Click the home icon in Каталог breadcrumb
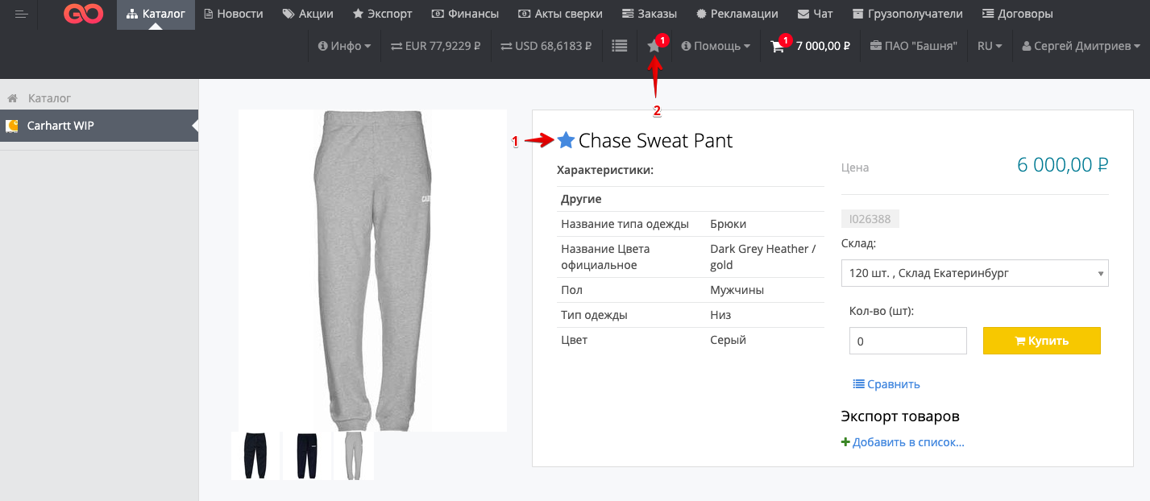1150x501 pixels. point(13,98)
